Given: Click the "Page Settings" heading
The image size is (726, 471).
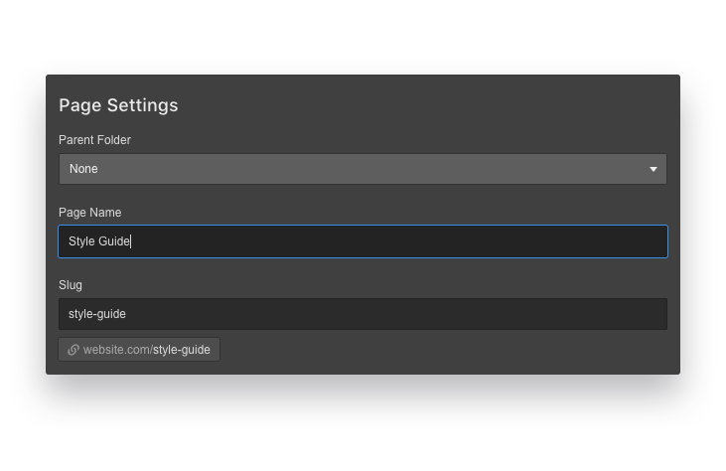Looking at the screenshot, I should coord(118,105).
